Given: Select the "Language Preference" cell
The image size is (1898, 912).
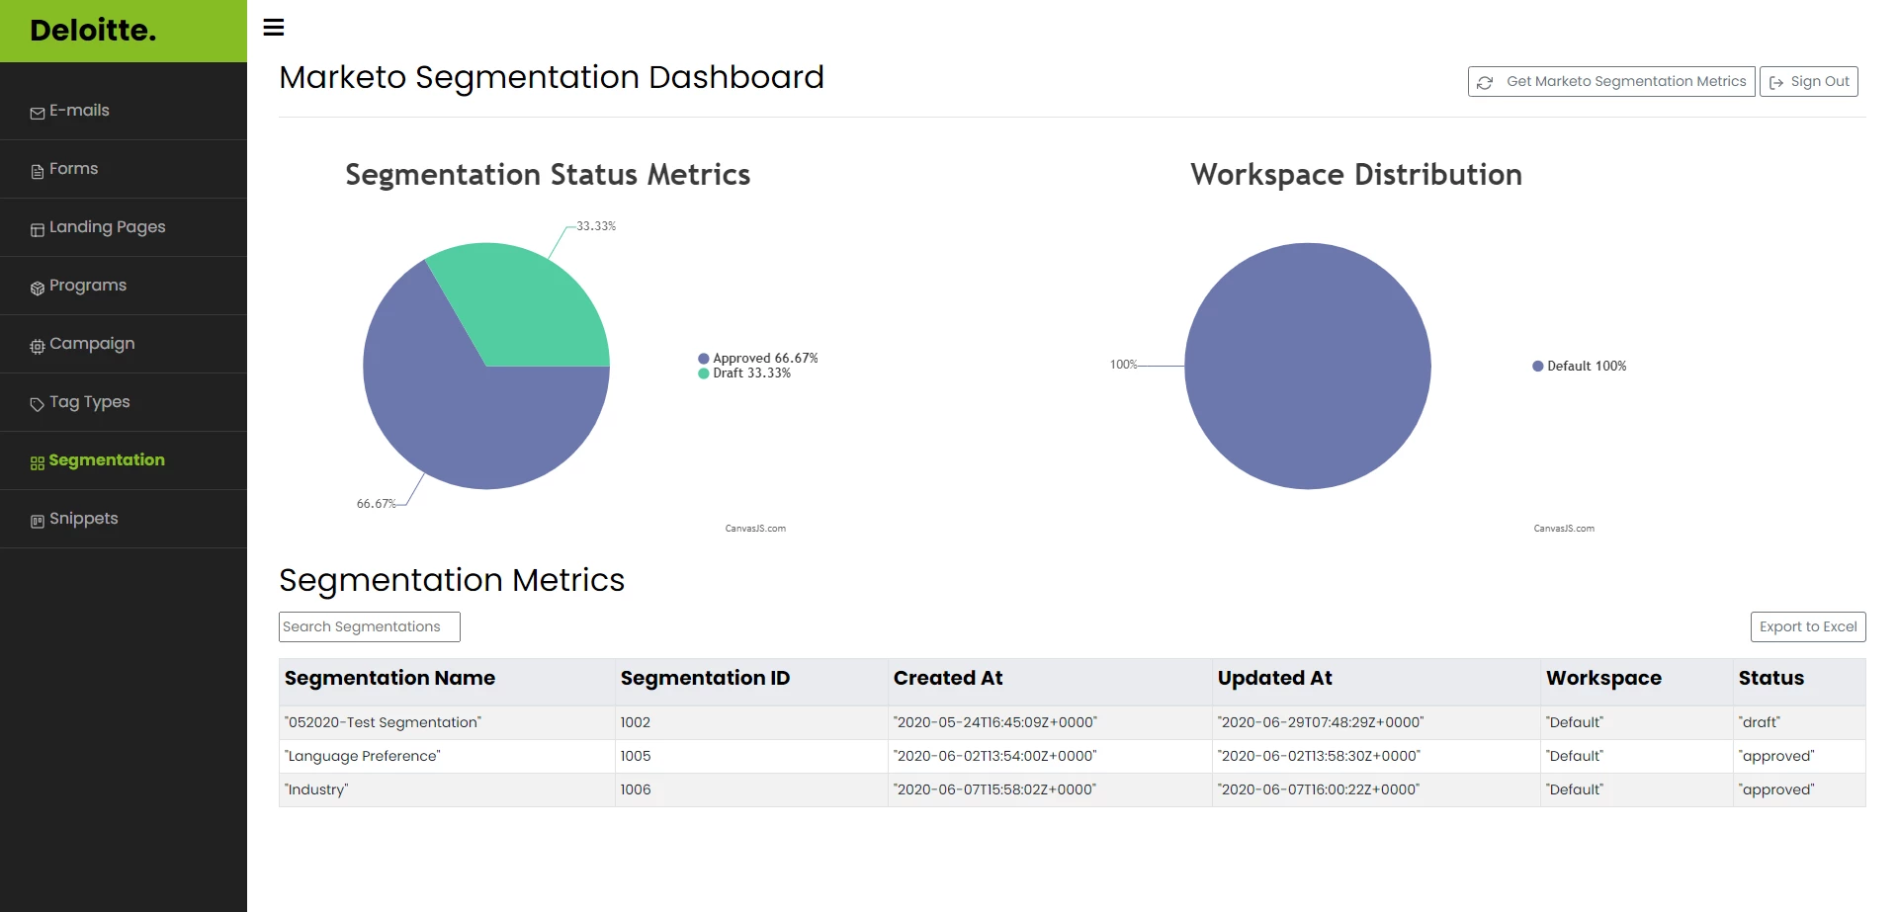Looking at the screenshot, I should [447, 756].
